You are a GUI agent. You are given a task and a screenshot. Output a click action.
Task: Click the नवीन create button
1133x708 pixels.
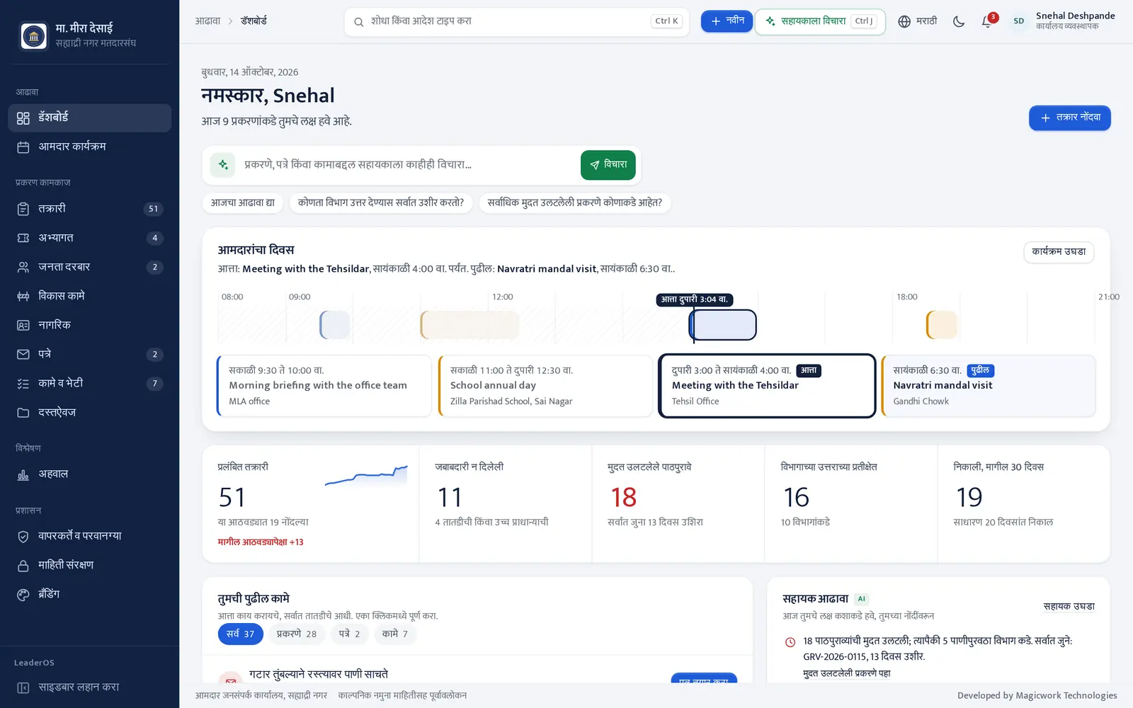727,21
